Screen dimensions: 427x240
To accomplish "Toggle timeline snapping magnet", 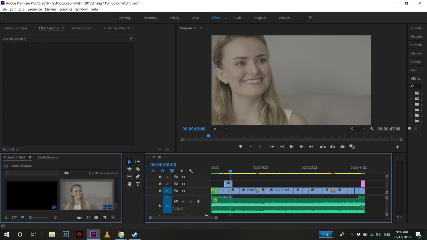I will tap(163, 171).
